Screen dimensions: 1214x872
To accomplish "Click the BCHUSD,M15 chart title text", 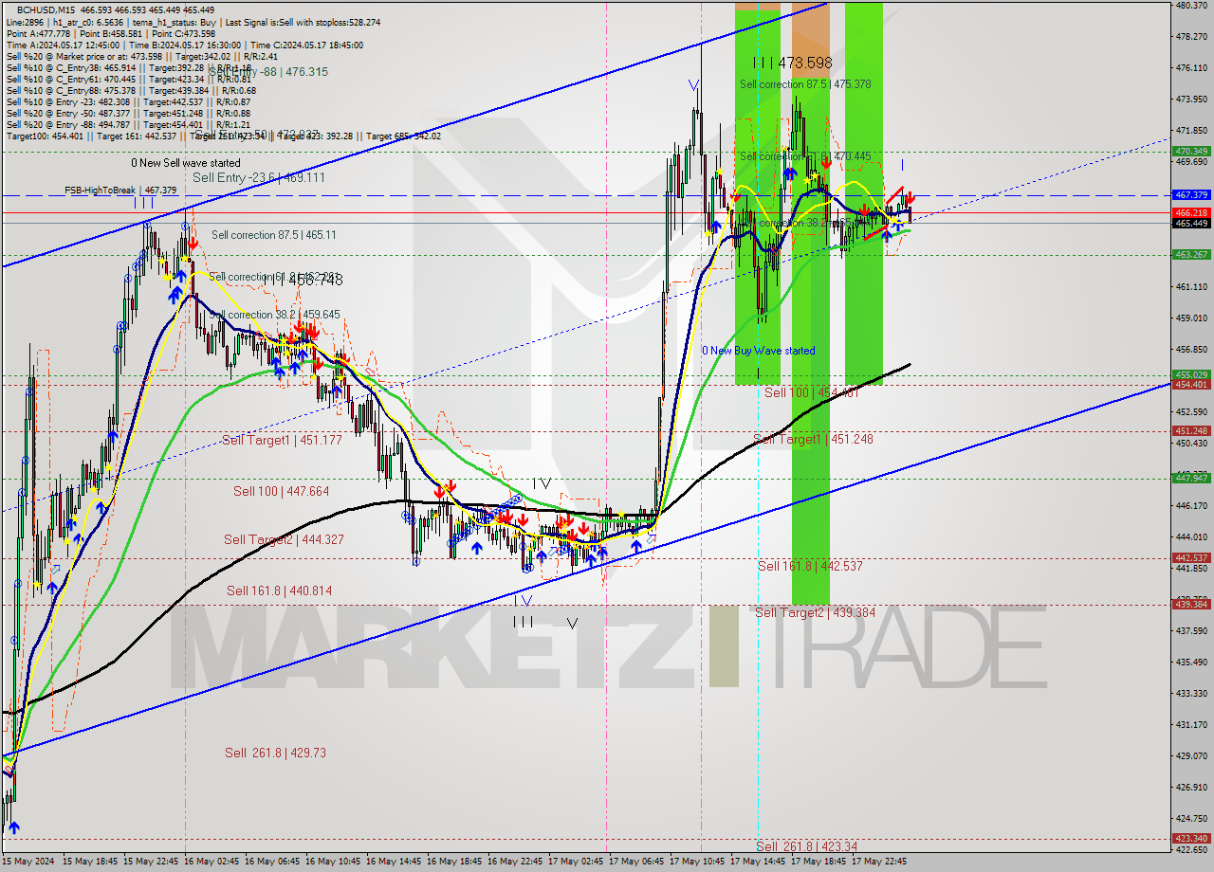I will [x=44, y=9].
